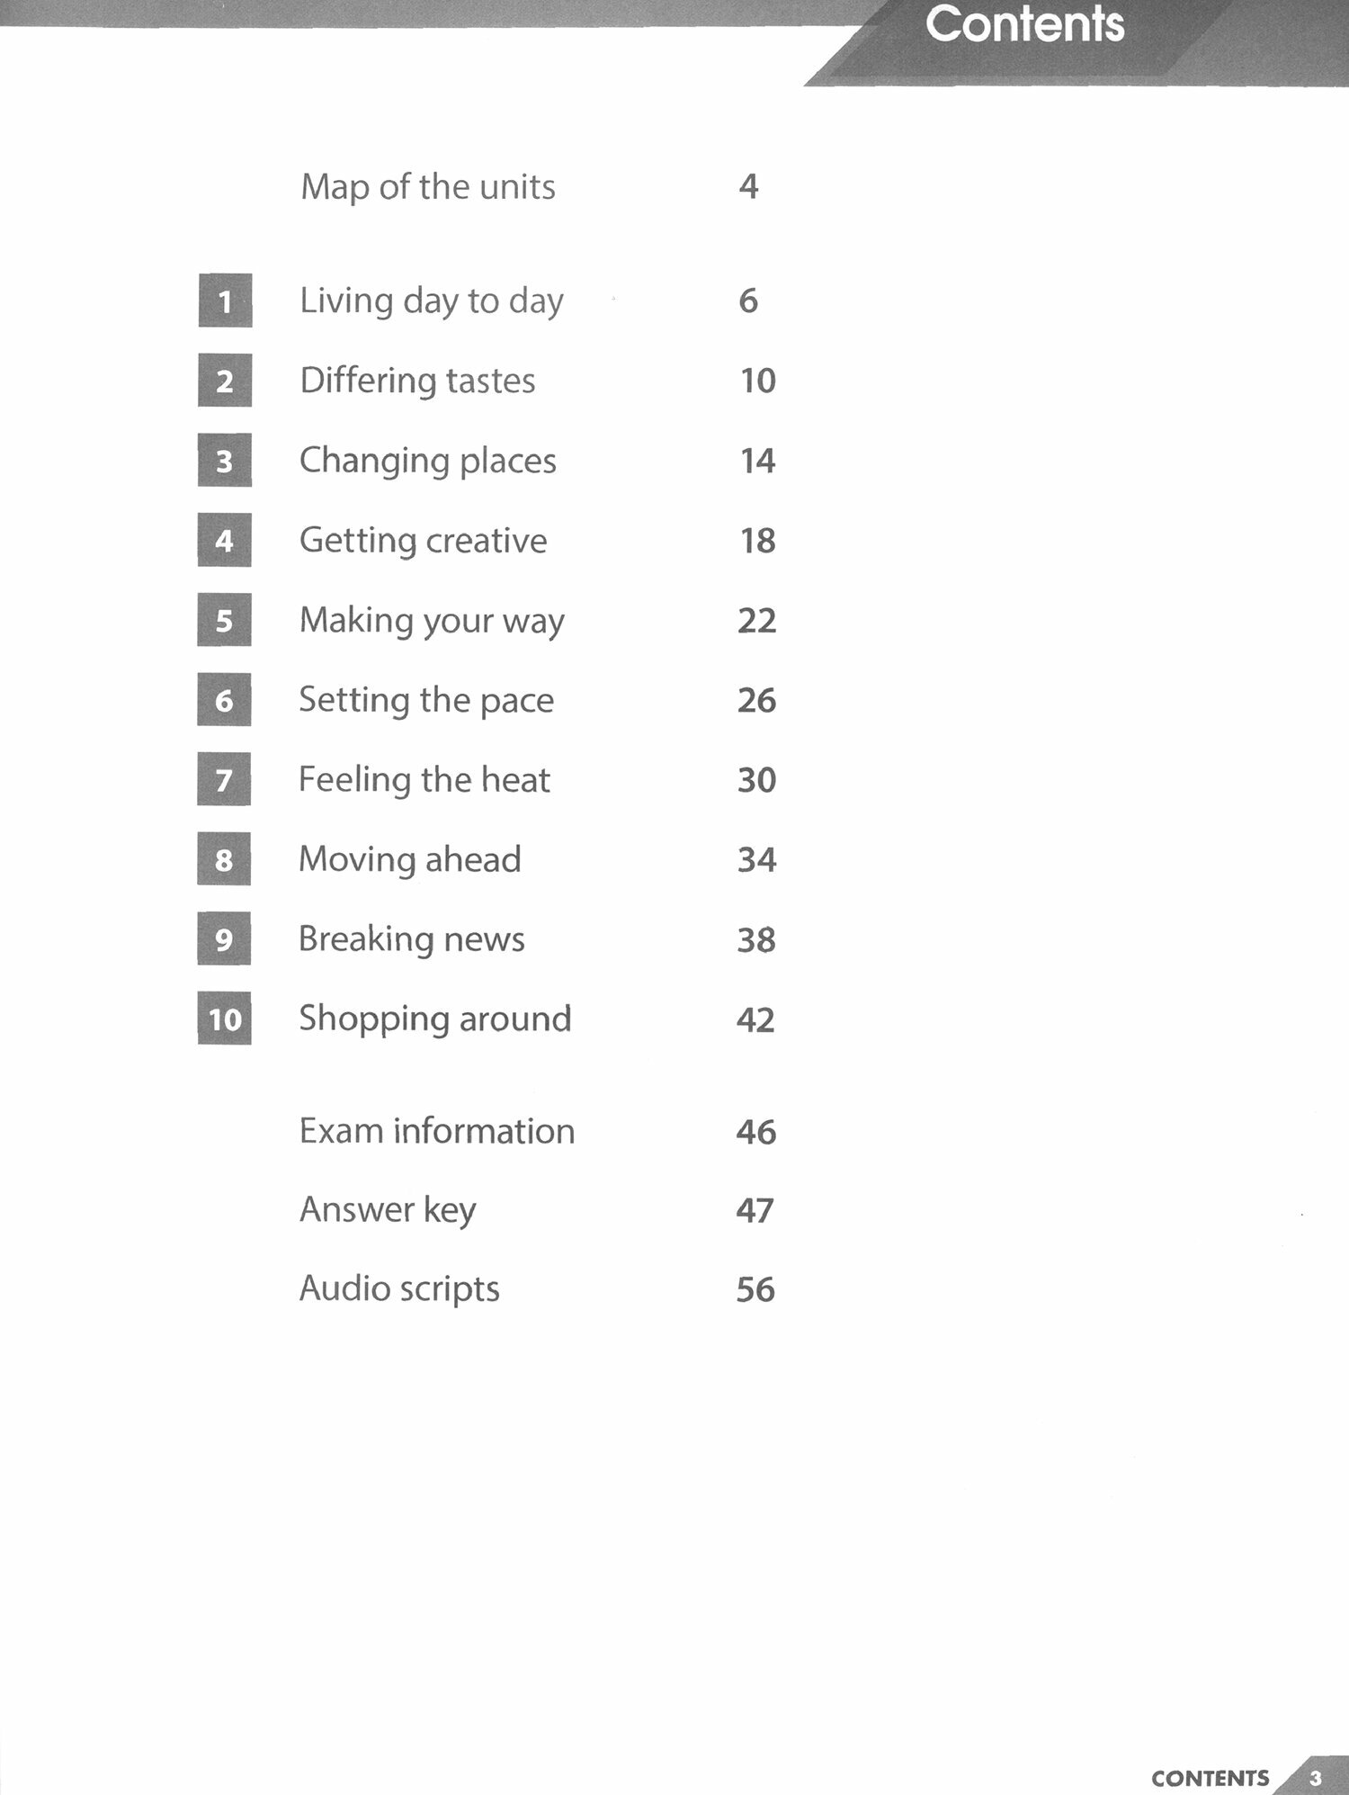Viewport: 1349px width, 1795px height.
Task: Open the Differing tastes chapter
Action: click(x=417, y=381)
